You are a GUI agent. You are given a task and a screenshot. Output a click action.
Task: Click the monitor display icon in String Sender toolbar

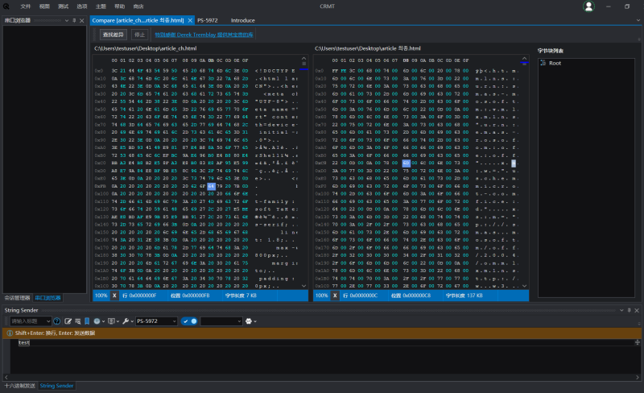(111, 321)
